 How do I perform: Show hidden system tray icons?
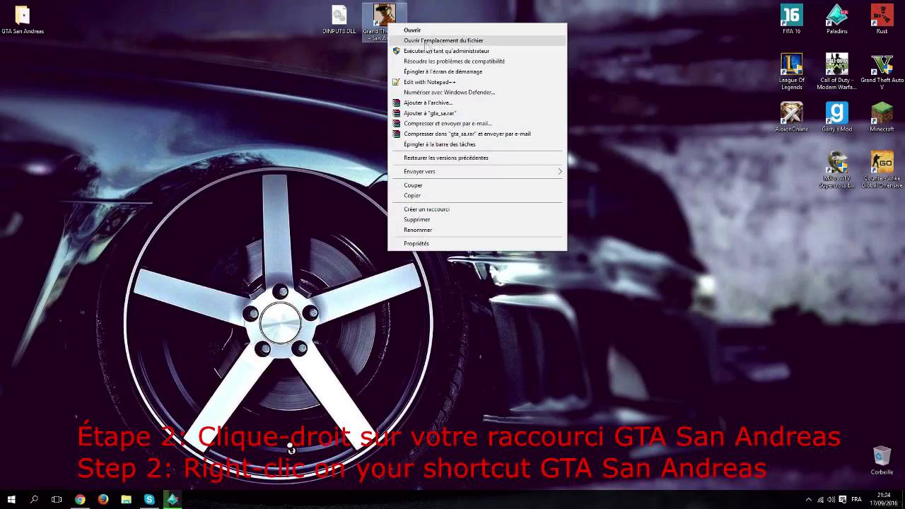(808, 499)
